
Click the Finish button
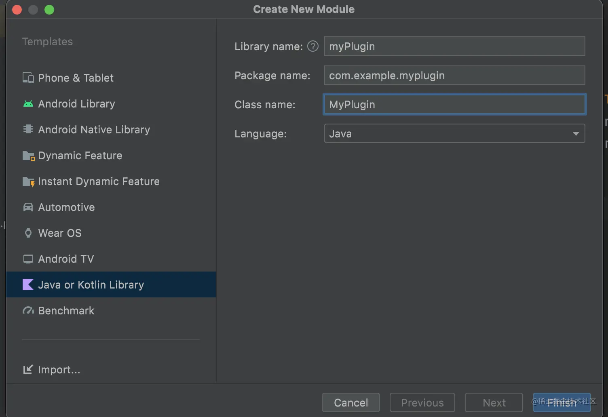562,402
